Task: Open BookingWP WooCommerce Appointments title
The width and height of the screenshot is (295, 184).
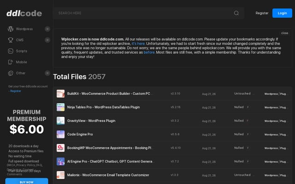Action: coord(109,148)
